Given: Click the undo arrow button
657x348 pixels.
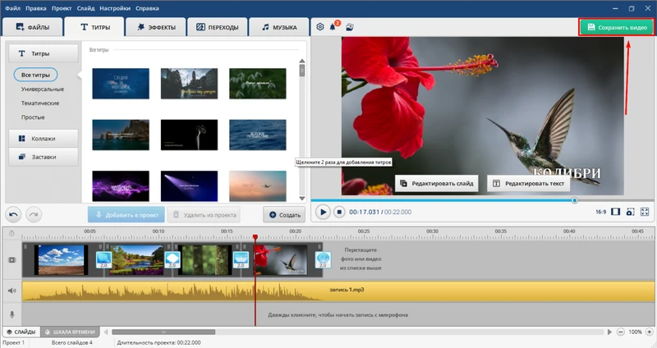Looking at the screenshot, I should coord(13,213).
